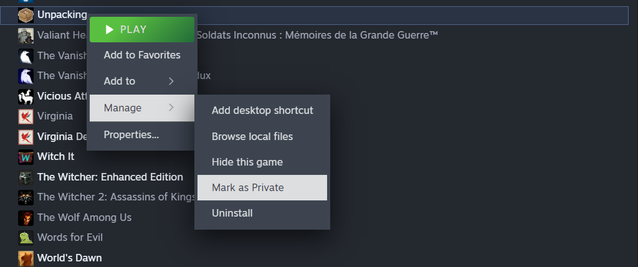Select The Wolf Among Us icon
The image size is (638, 267).
click(x=26, y=218)
